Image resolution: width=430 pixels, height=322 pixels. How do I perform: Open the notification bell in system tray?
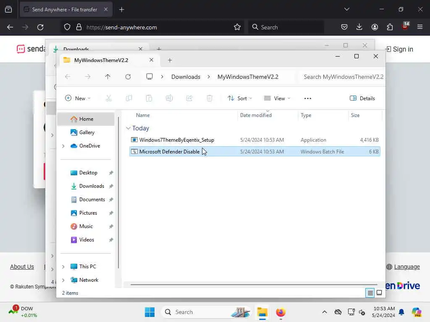[x=401, y=312]
